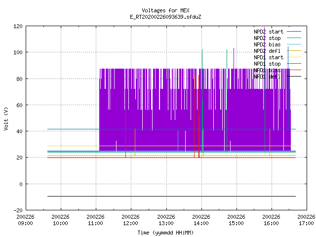
Task: Click the y-axis tick value -20
Action: pos(18,210)
